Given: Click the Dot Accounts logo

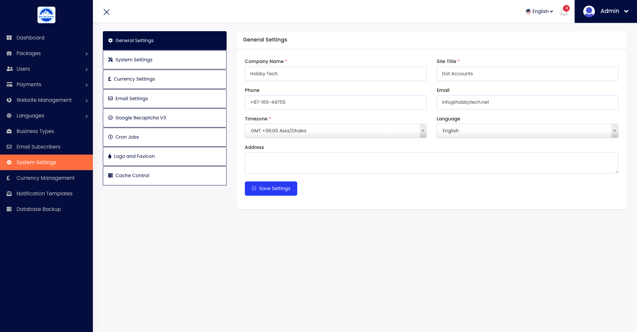Looking at the screenshot, I should [x=46, y=15].
